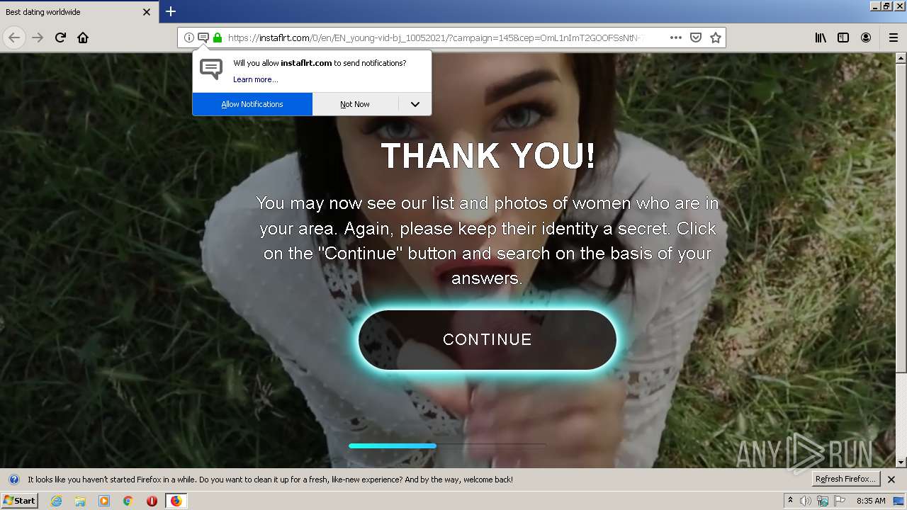Go back to the previous page
This screenshot has width=907, height=510.
coord(14,38)
